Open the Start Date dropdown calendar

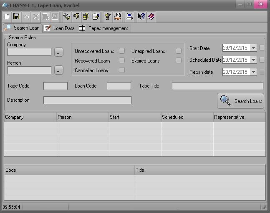253,48
